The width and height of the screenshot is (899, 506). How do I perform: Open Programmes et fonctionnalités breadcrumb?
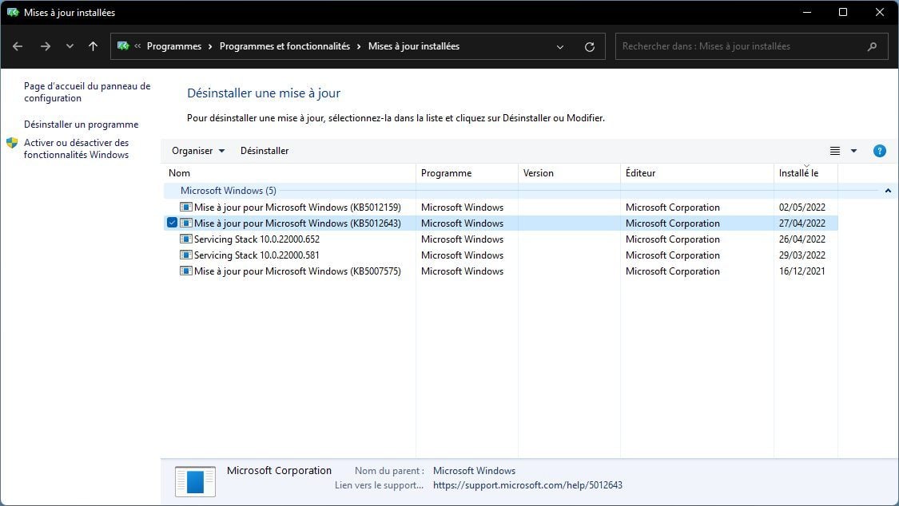285,46
